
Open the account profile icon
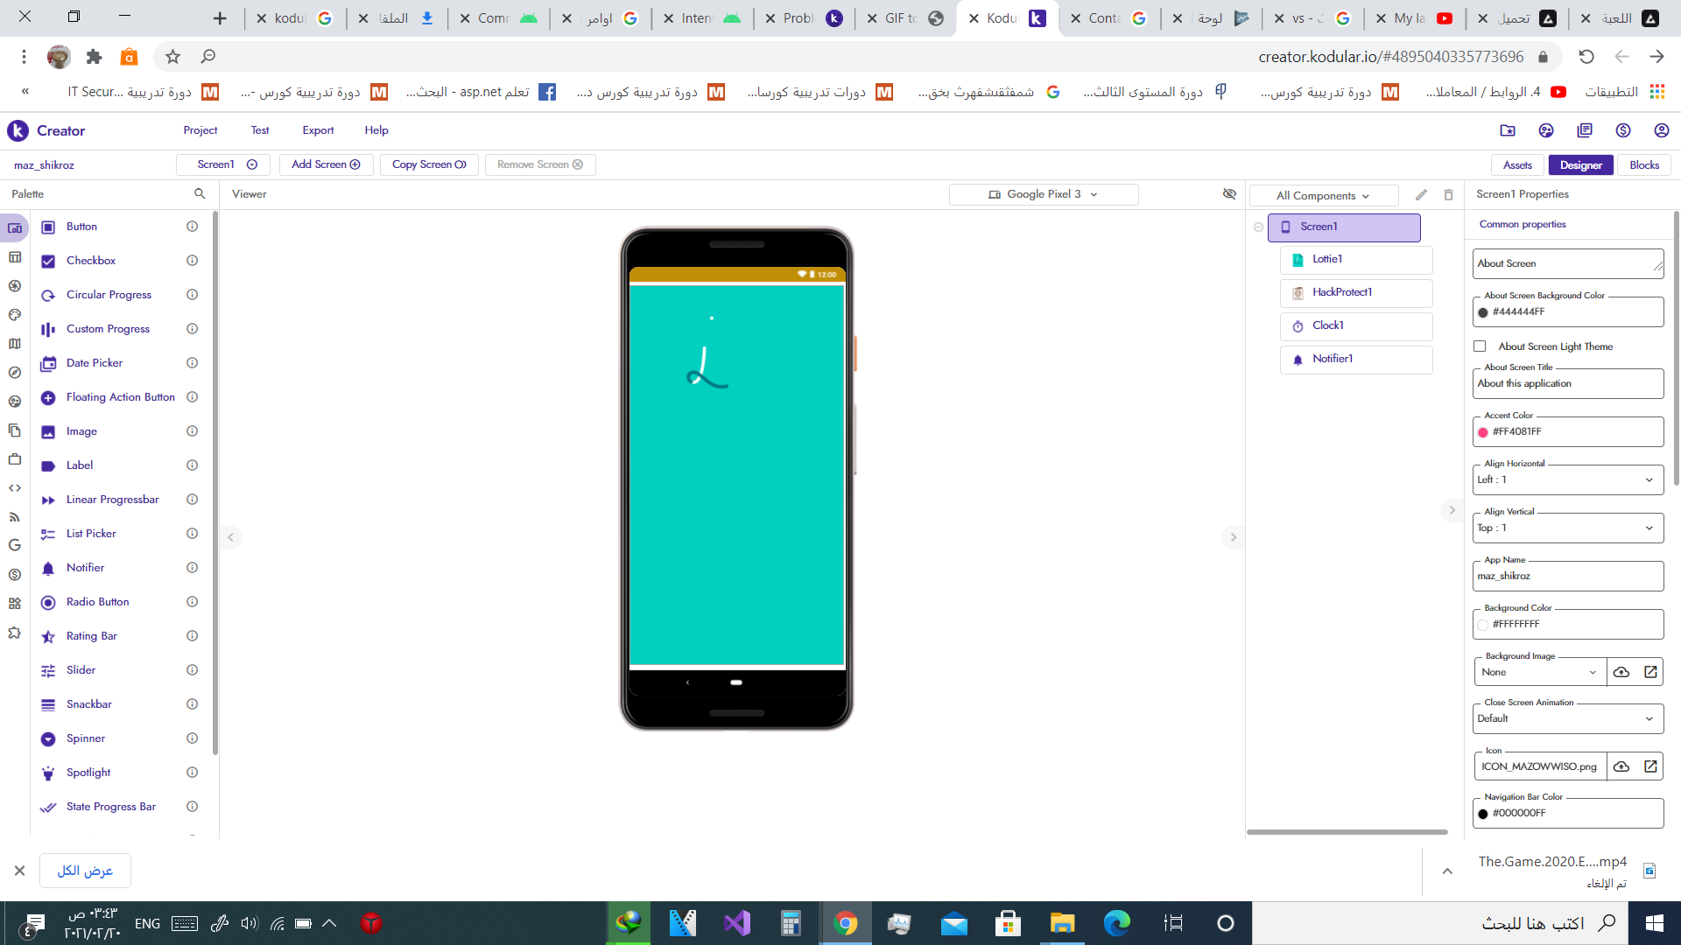click(x=1661, y=130)
